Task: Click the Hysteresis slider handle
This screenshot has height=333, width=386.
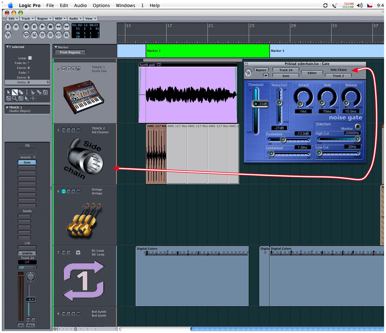Action: pyautogui.click(x=283, y=140)
